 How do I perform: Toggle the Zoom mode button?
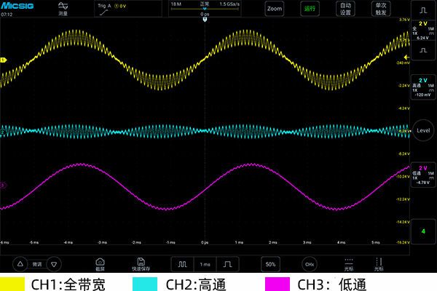tap(275, 9)
